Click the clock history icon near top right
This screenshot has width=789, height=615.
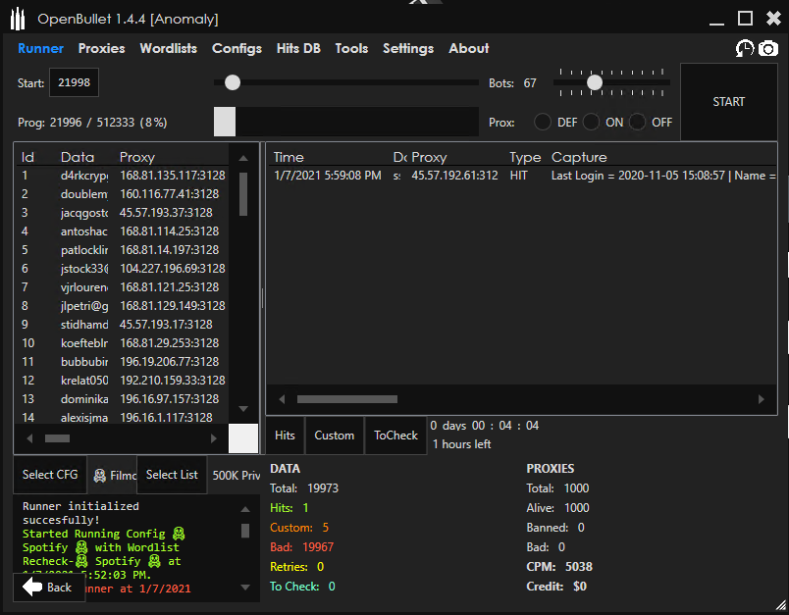point(745,47)
